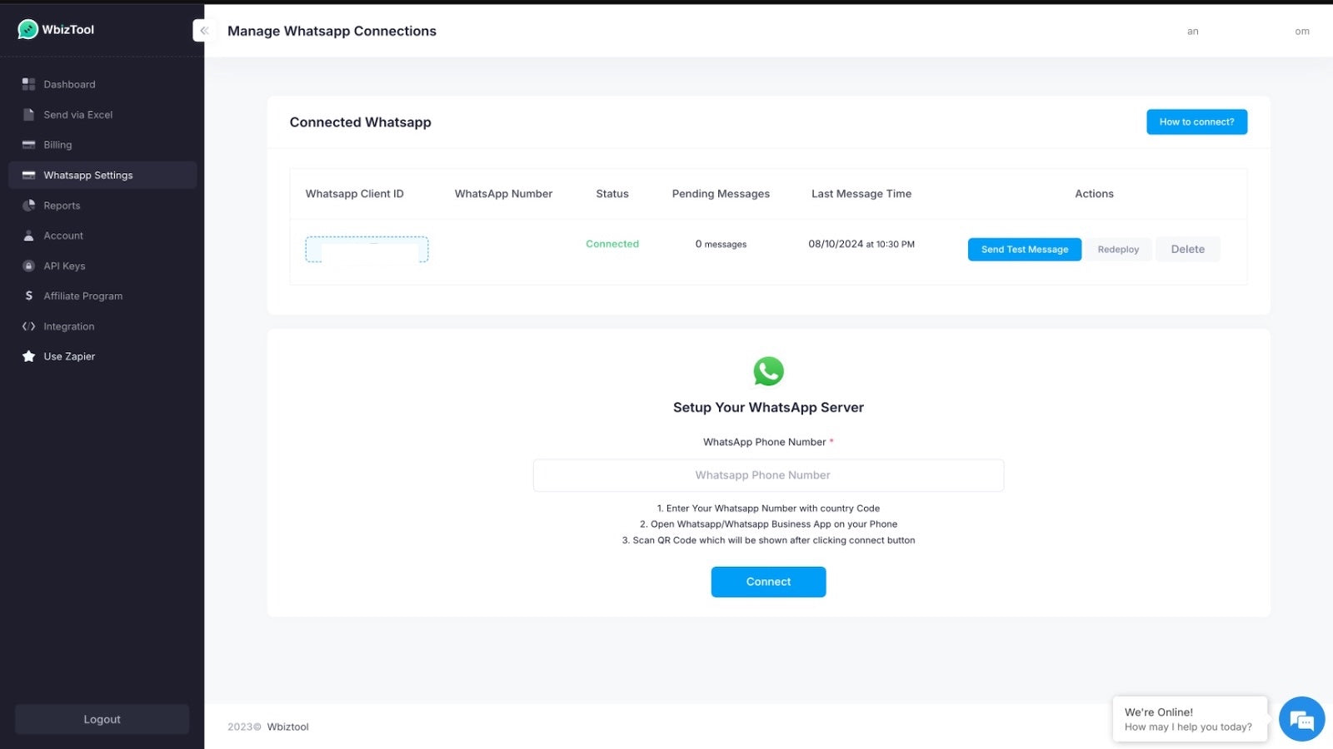Focus the Whatsapp Phone Number field

pos(768,474)
